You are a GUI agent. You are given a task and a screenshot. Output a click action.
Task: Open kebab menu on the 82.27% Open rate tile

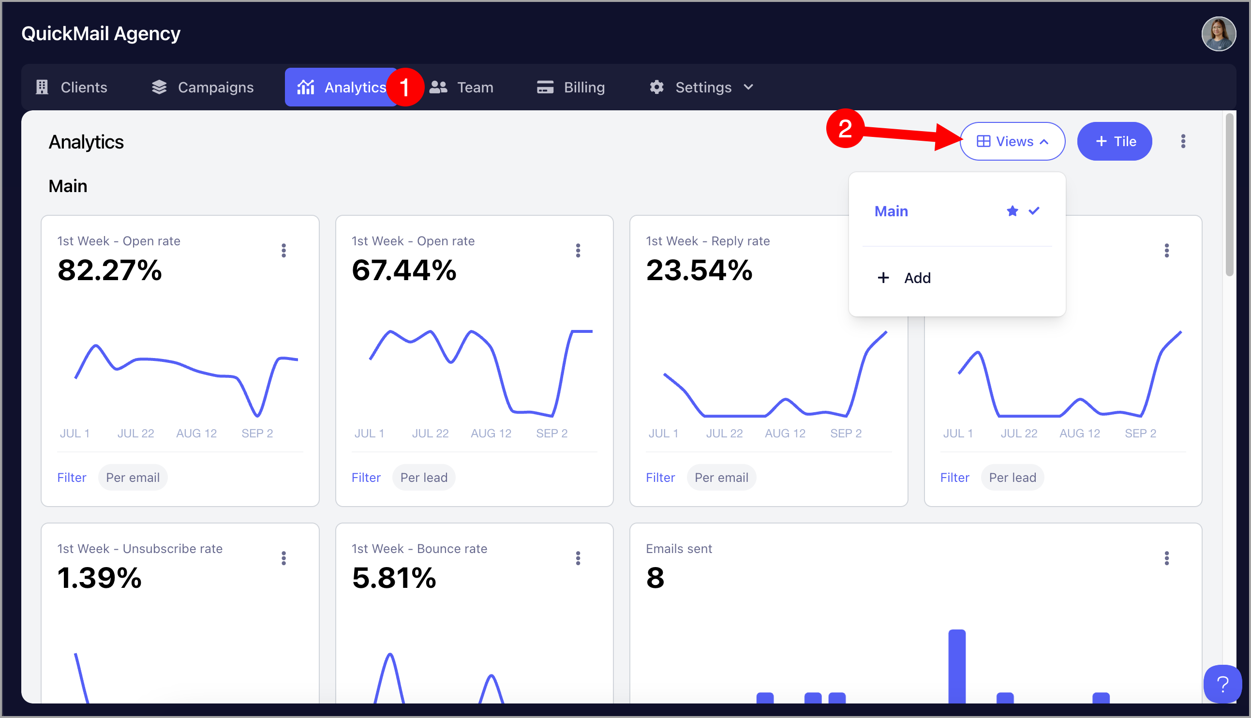(x=283, y=251)
